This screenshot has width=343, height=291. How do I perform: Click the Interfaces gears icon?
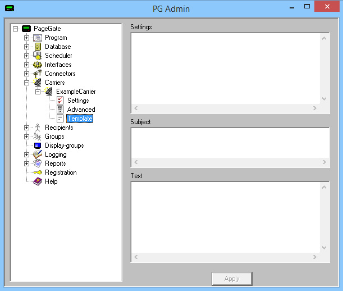[38, 65]
